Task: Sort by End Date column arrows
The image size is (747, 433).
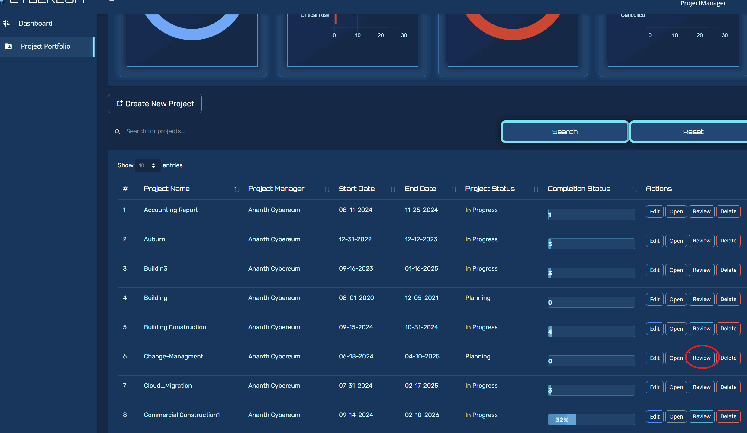Action: pos(453,189)
